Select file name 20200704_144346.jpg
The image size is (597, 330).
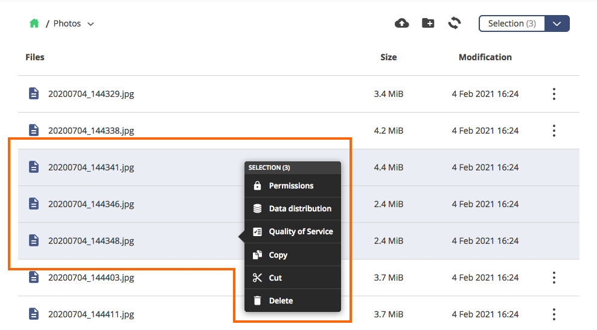point(91,204)
